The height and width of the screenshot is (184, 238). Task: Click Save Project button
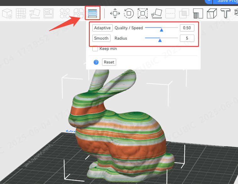point(225,2)
